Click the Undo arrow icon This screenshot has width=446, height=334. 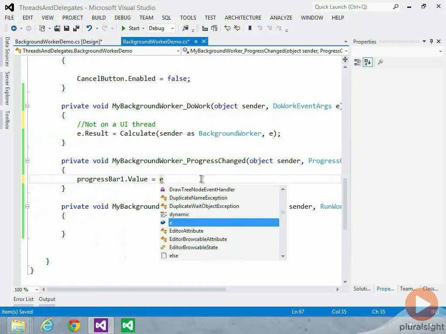click(89, 28)
